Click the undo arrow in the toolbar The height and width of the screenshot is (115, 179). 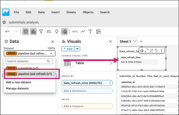[x=7, y=31]
